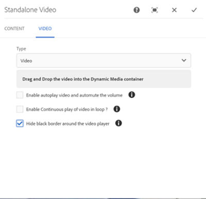Enable autoplay video and automute checkbox
Viewport: 206px width, 199px height.
[x=20, y=95]
